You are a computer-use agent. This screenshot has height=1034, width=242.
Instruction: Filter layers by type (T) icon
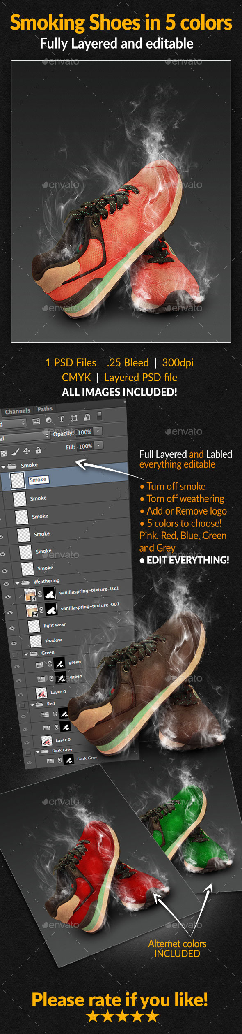click(61, 419)
